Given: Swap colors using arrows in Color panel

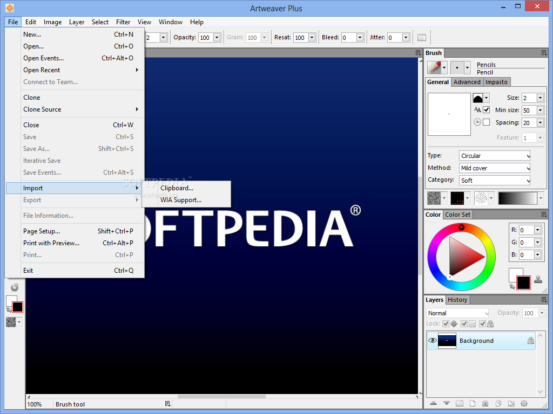Looking at the screenshot, I should (x=512, y=287).
